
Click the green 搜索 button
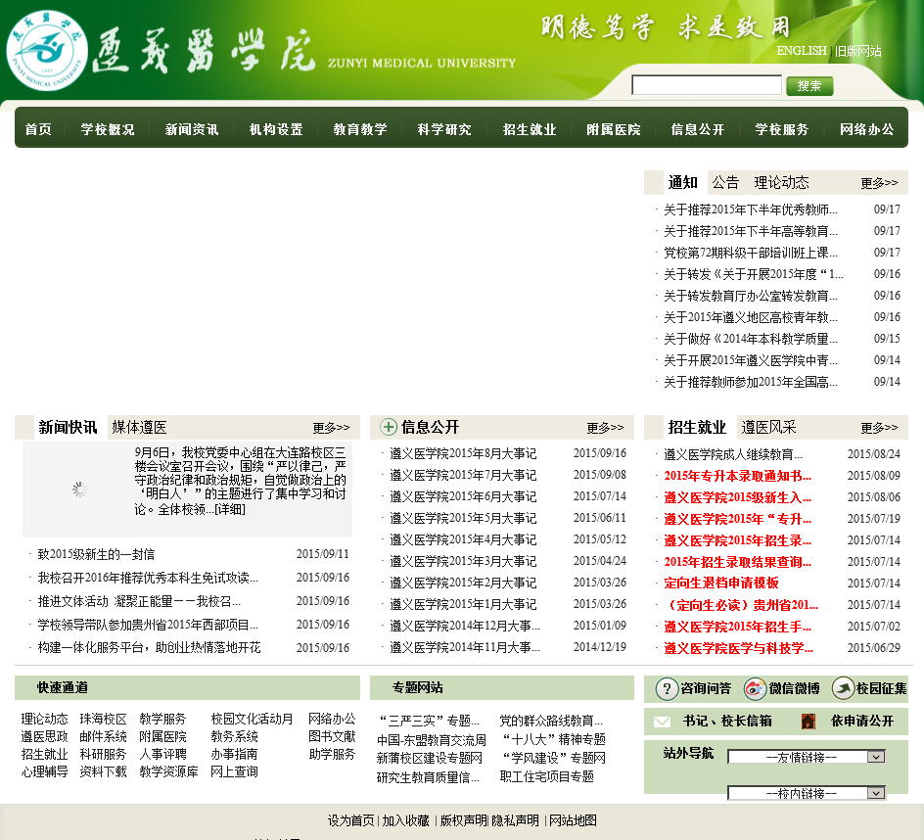tap(809, 86)
